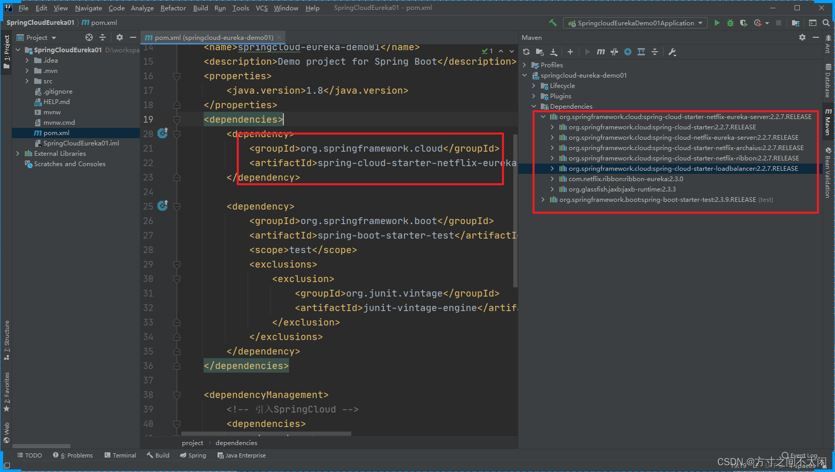835x472 pixels.
Task: Expand External Libraries node
Action: 18,154
